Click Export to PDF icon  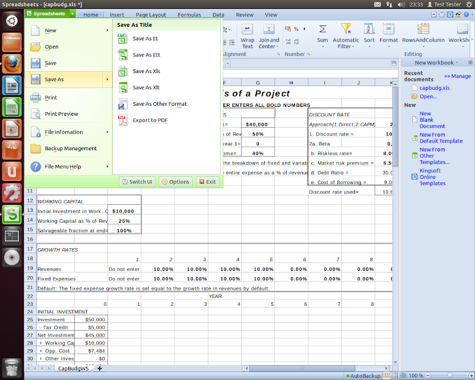coord(123,121)
